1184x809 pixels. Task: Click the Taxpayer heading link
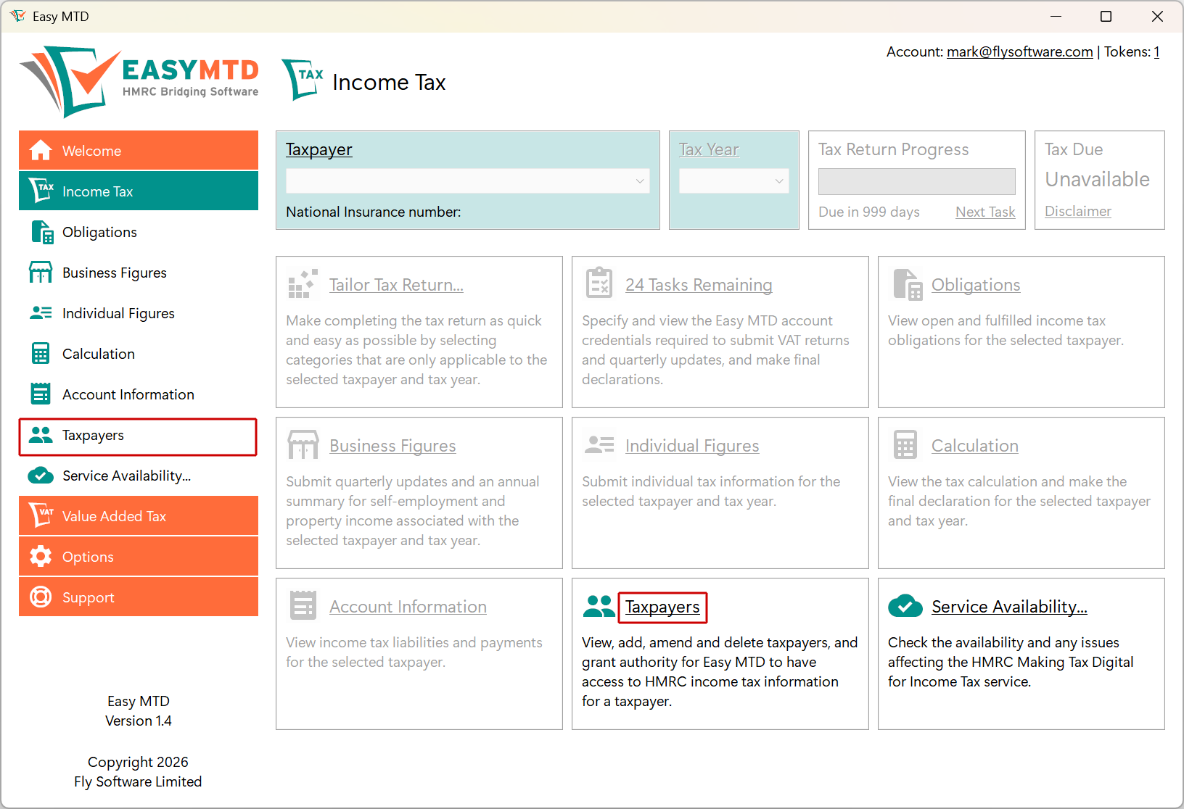coord(318,149)
